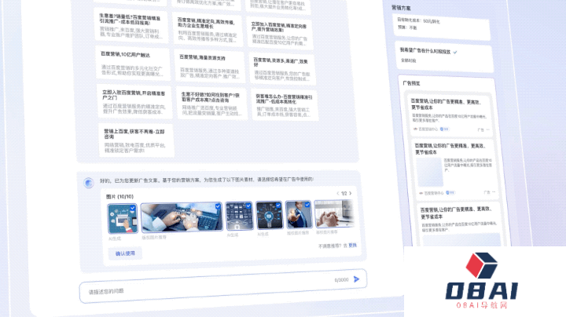Select ad copy card 获客难怎么办-百度营销
The height and width of the screenshot is (317, 566).
[285, 105]
